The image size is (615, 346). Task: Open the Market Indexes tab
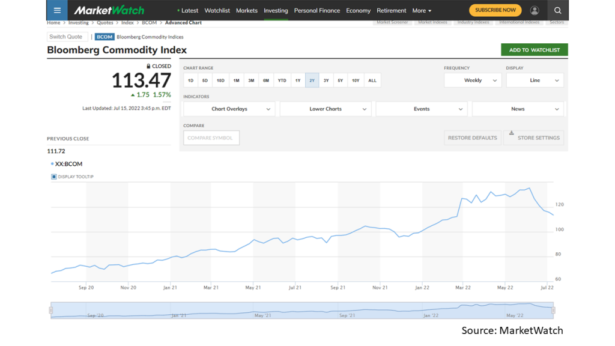tap(432, 22)
